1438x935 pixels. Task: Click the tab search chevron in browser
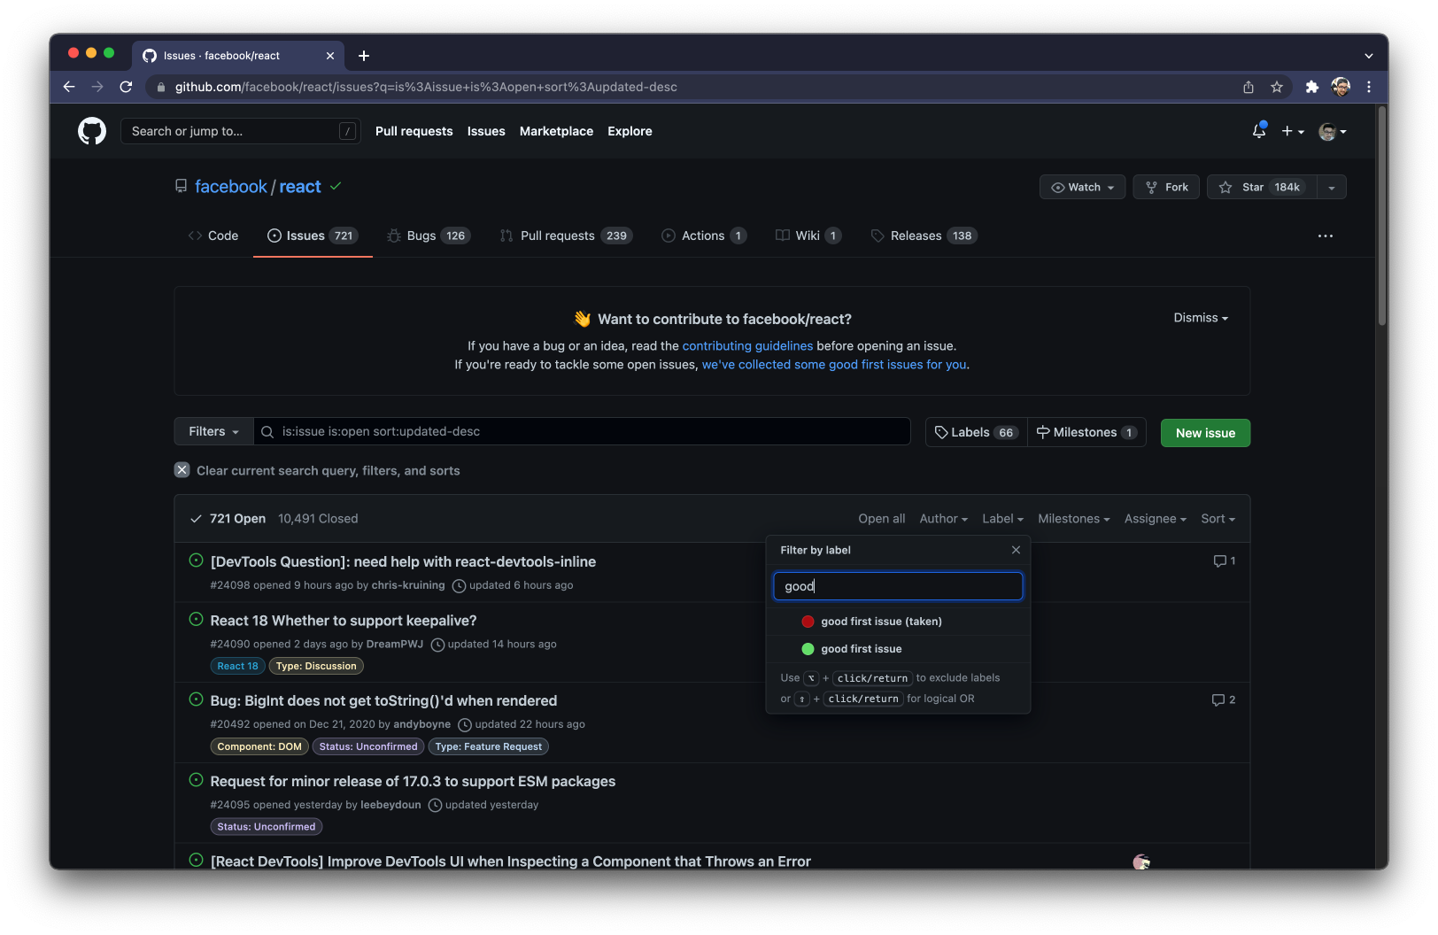click(x=1369, y=56)
